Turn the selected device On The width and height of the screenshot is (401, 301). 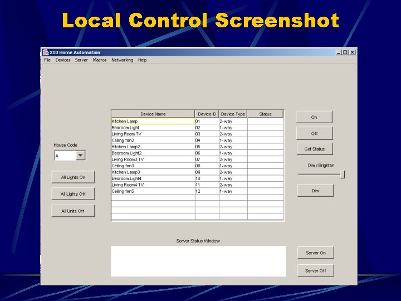point(314,117)
